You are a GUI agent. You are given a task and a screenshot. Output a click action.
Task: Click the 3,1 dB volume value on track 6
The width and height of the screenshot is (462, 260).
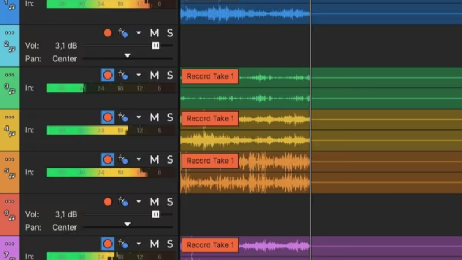(66, 214)
